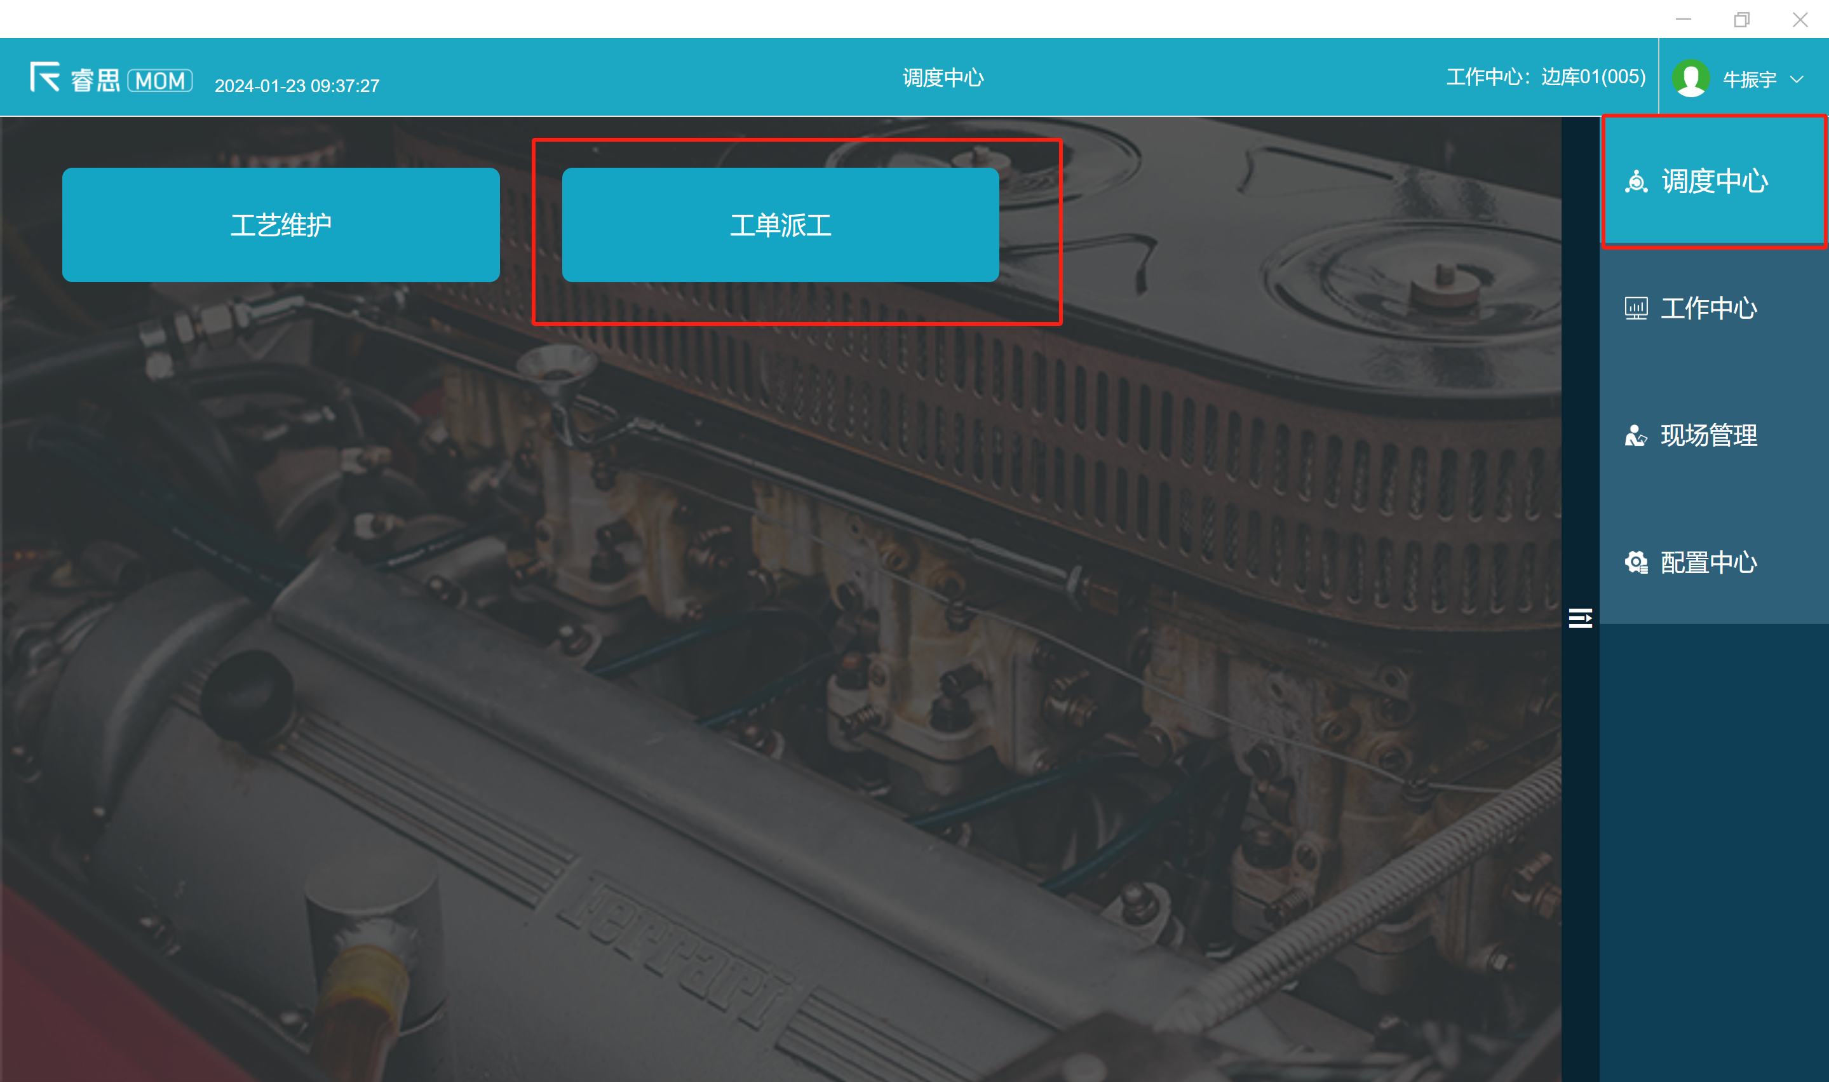Expand the user dropdown chevron beside 牛振宇
The image size is (1829, 1082).
[1797, 79]
